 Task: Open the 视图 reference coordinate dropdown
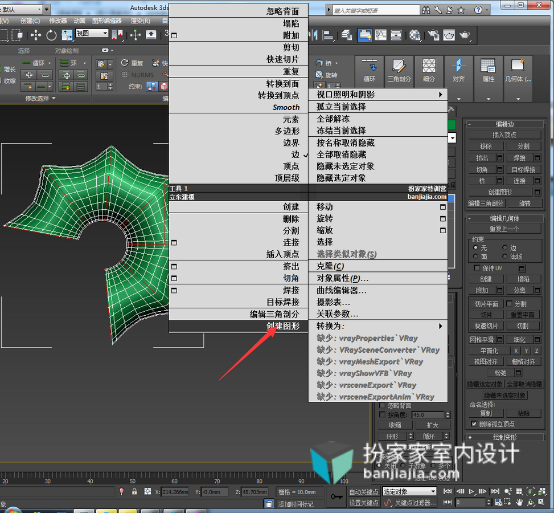pos(92,33)
